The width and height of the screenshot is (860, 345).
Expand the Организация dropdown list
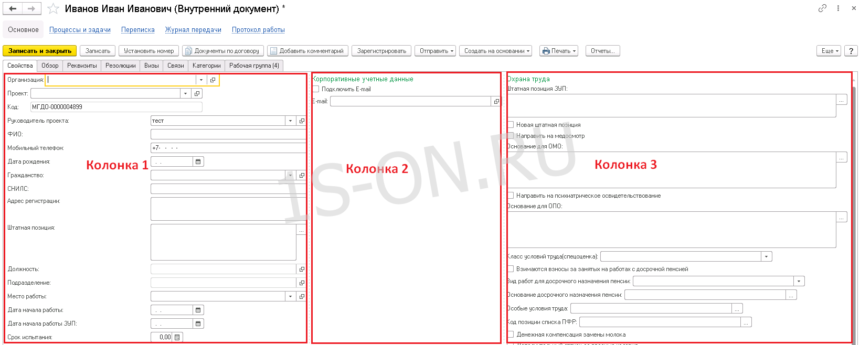click(x=201, y=80)
